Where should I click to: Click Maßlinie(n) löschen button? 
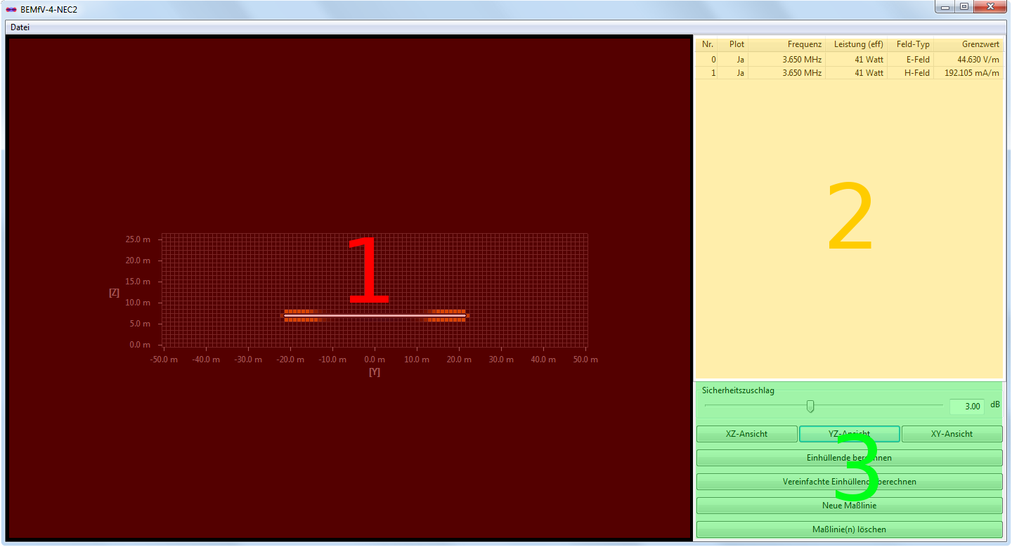pyautogui.click(x=849, y=529)
